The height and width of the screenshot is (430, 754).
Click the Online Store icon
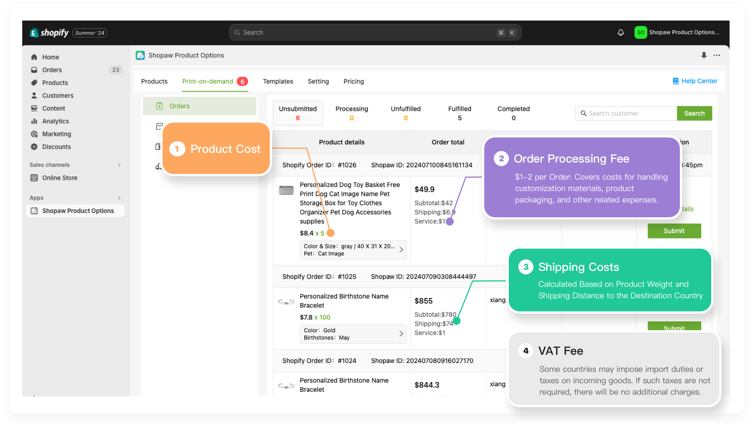[x=34, y=178]
